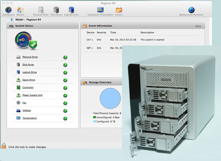Click More in Event Information

click(x=198, y=26)
